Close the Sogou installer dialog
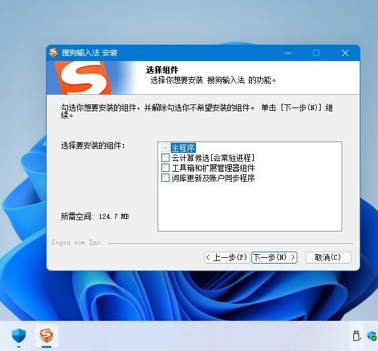The height and width of the screenshot is (351, 378). click(x=345, y=53)
